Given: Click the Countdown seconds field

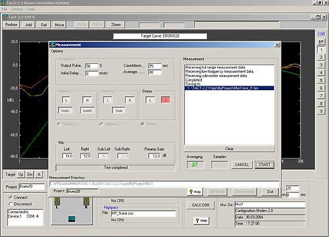Looking at the screenshot, I should [x=155, y=66].
